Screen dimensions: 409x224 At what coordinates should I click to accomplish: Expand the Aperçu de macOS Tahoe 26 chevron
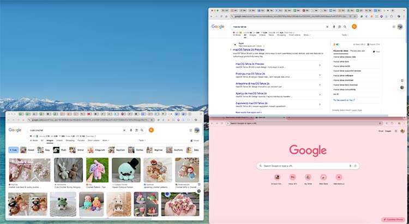point(319,95)
